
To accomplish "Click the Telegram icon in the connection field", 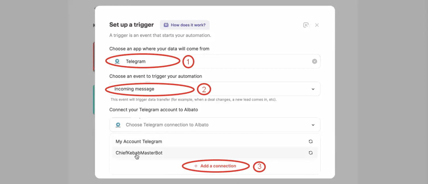I will 118,125.
